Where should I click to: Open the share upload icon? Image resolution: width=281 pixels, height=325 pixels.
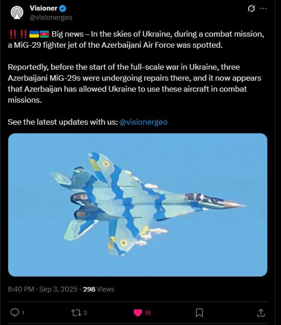tap(261, 313)
